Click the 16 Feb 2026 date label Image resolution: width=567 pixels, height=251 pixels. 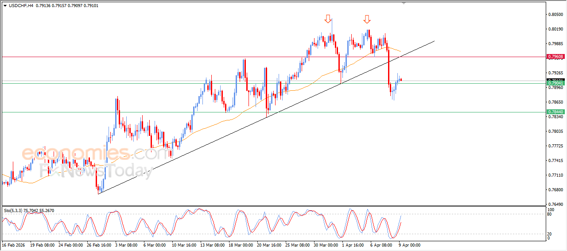tap(13, 245)
